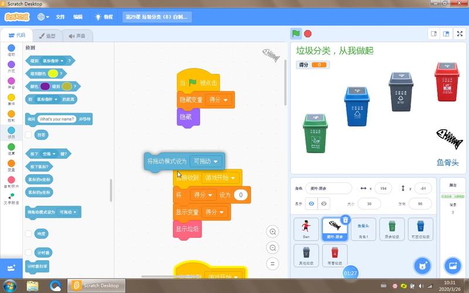The width and height of the screenshot is (469, 293).
Task: Select the magenta Sound block category
Action: coord(11,83)
